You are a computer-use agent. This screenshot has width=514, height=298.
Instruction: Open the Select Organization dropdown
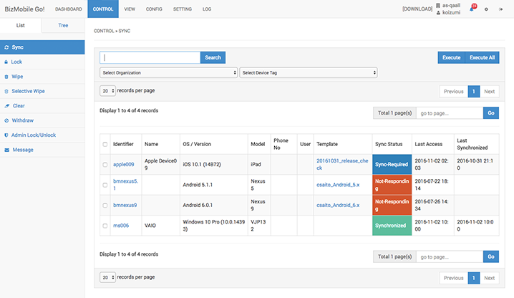[168, 72]
